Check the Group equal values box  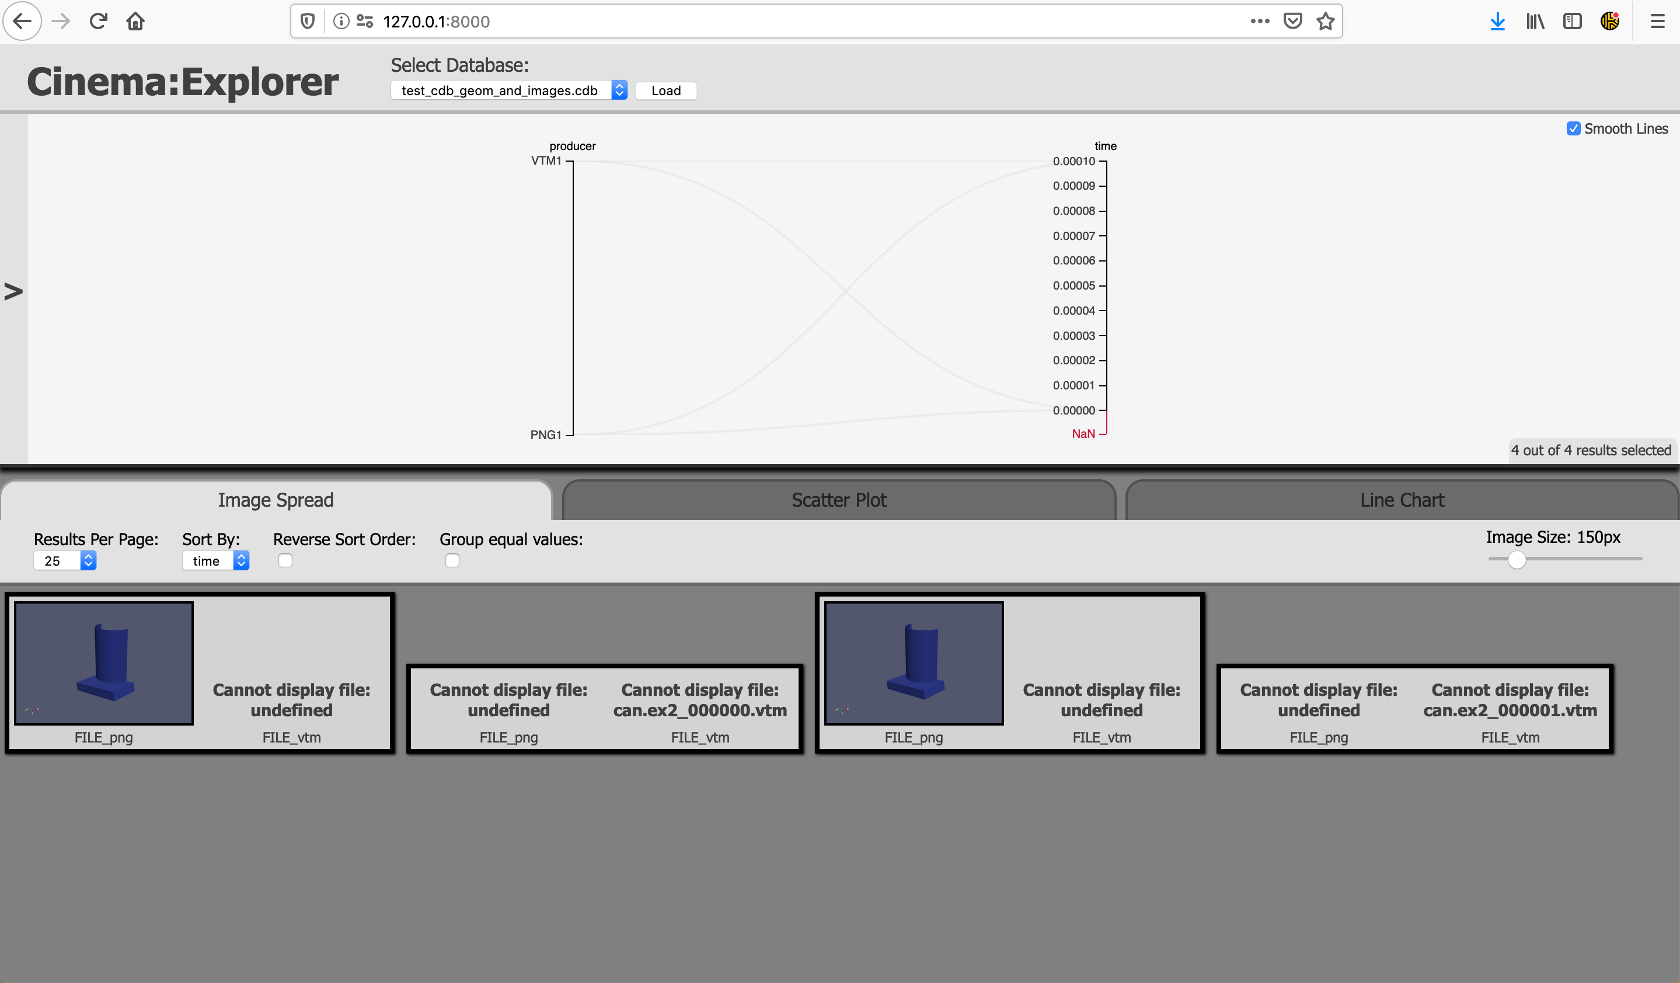[x=452, y=560]
